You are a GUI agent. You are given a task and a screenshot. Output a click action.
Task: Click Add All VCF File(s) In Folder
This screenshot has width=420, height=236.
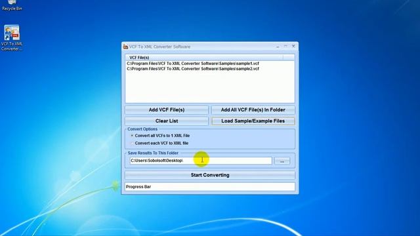(x=253, y=110)
